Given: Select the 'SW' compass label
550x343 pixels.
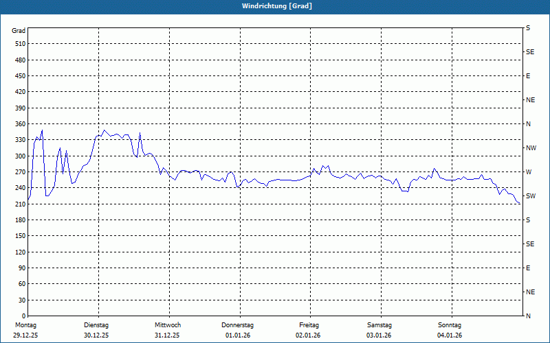Looking at the screenshot, I should coord(531,196).
